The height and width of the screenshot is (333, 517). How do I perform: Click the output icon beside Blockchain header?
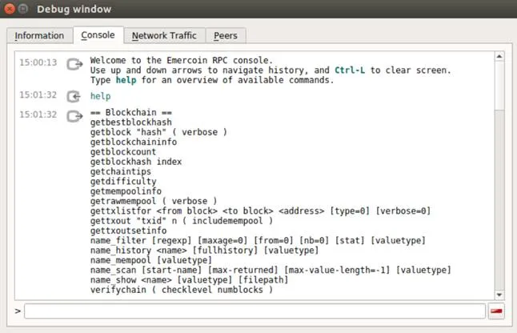[x=74, y=116]
